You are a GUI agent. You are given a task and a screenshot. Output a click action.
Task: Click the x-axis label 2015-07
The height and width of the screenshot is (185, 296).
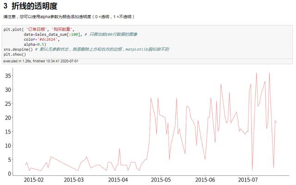(248, 180)
